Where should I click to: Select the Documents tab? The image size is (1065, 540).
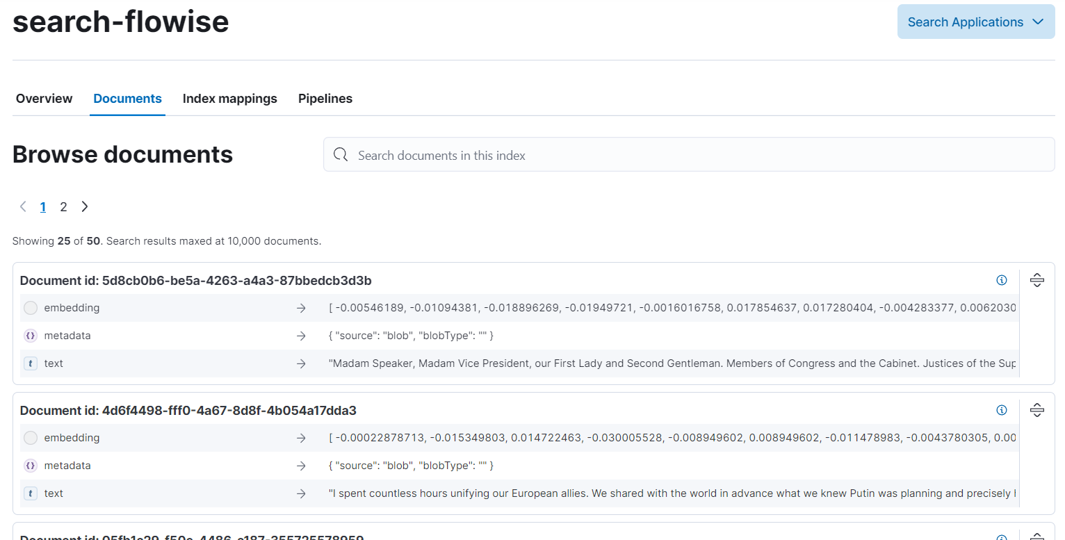[127, 99]
